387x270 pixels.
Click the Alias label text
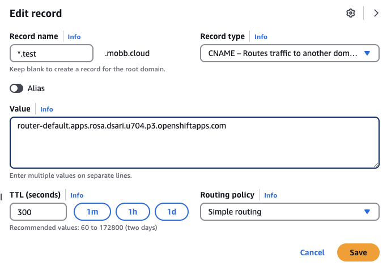(x=36, y=88)
